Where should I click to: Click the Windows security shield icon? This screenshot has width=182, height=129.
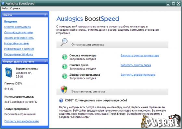click(64, 90)
